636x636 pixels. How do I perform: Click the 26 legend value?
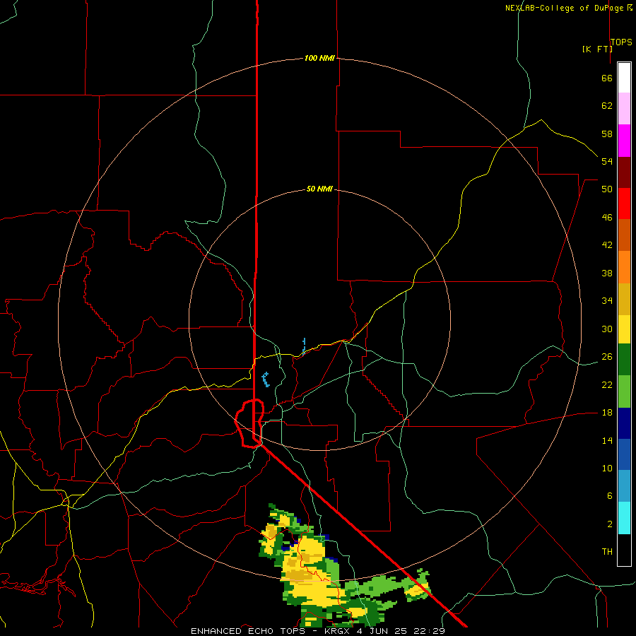coord(607,357)
